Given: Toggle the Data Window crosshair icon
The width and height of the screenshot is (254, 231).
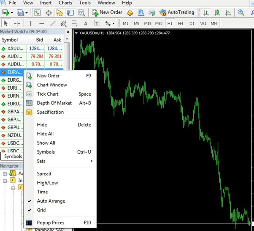Looking at the screenshot, I should (x=49, y=13).
